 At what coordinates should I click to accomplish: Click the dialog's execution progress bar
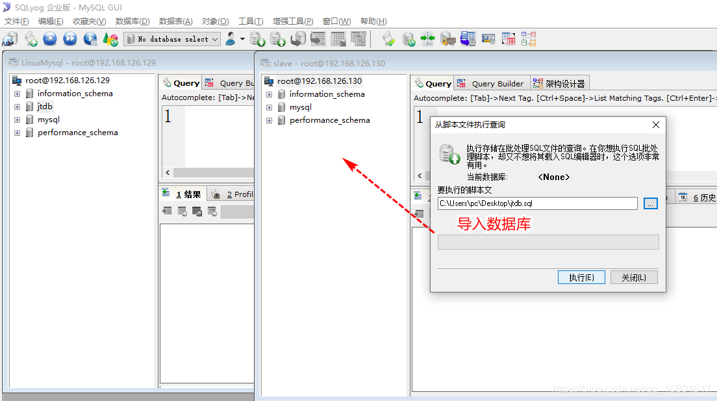click(547, 242)
